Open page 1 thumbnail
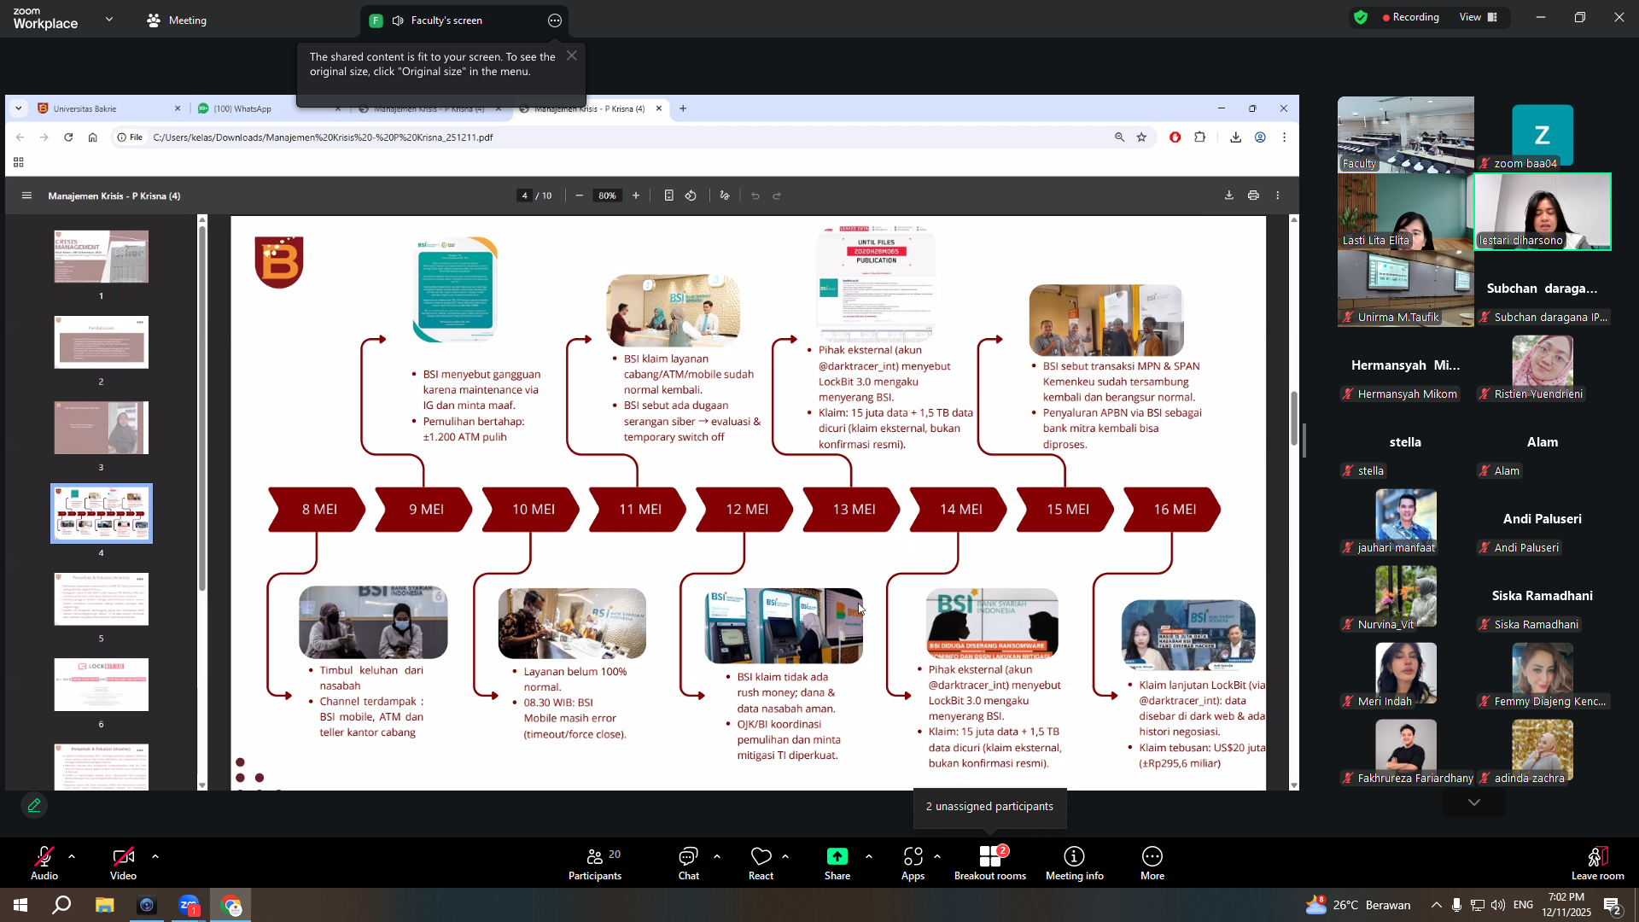 point(102,256)
